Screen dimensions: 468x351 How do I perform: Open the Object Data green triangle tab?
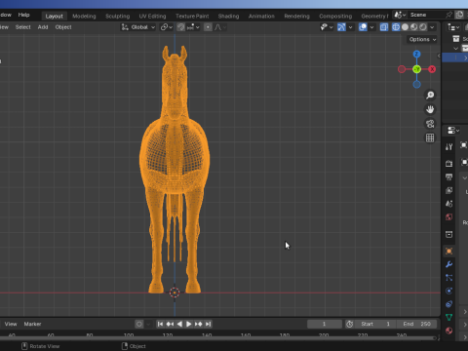[448, 317]
